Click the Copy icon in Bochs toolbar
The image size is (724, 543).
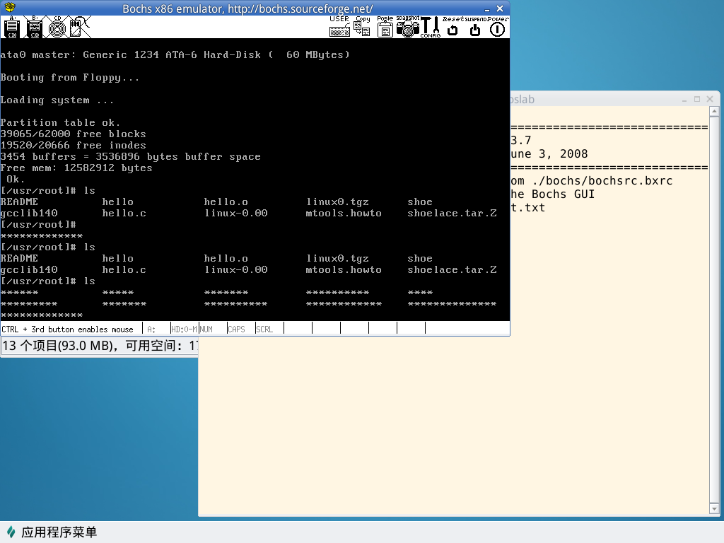pyautogui.click(x=362, y=28)
